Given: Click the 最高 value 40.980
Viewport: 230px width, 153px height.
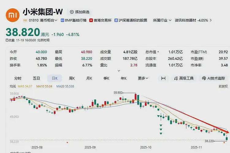Looking at the screenshot, I should point(86,52).
